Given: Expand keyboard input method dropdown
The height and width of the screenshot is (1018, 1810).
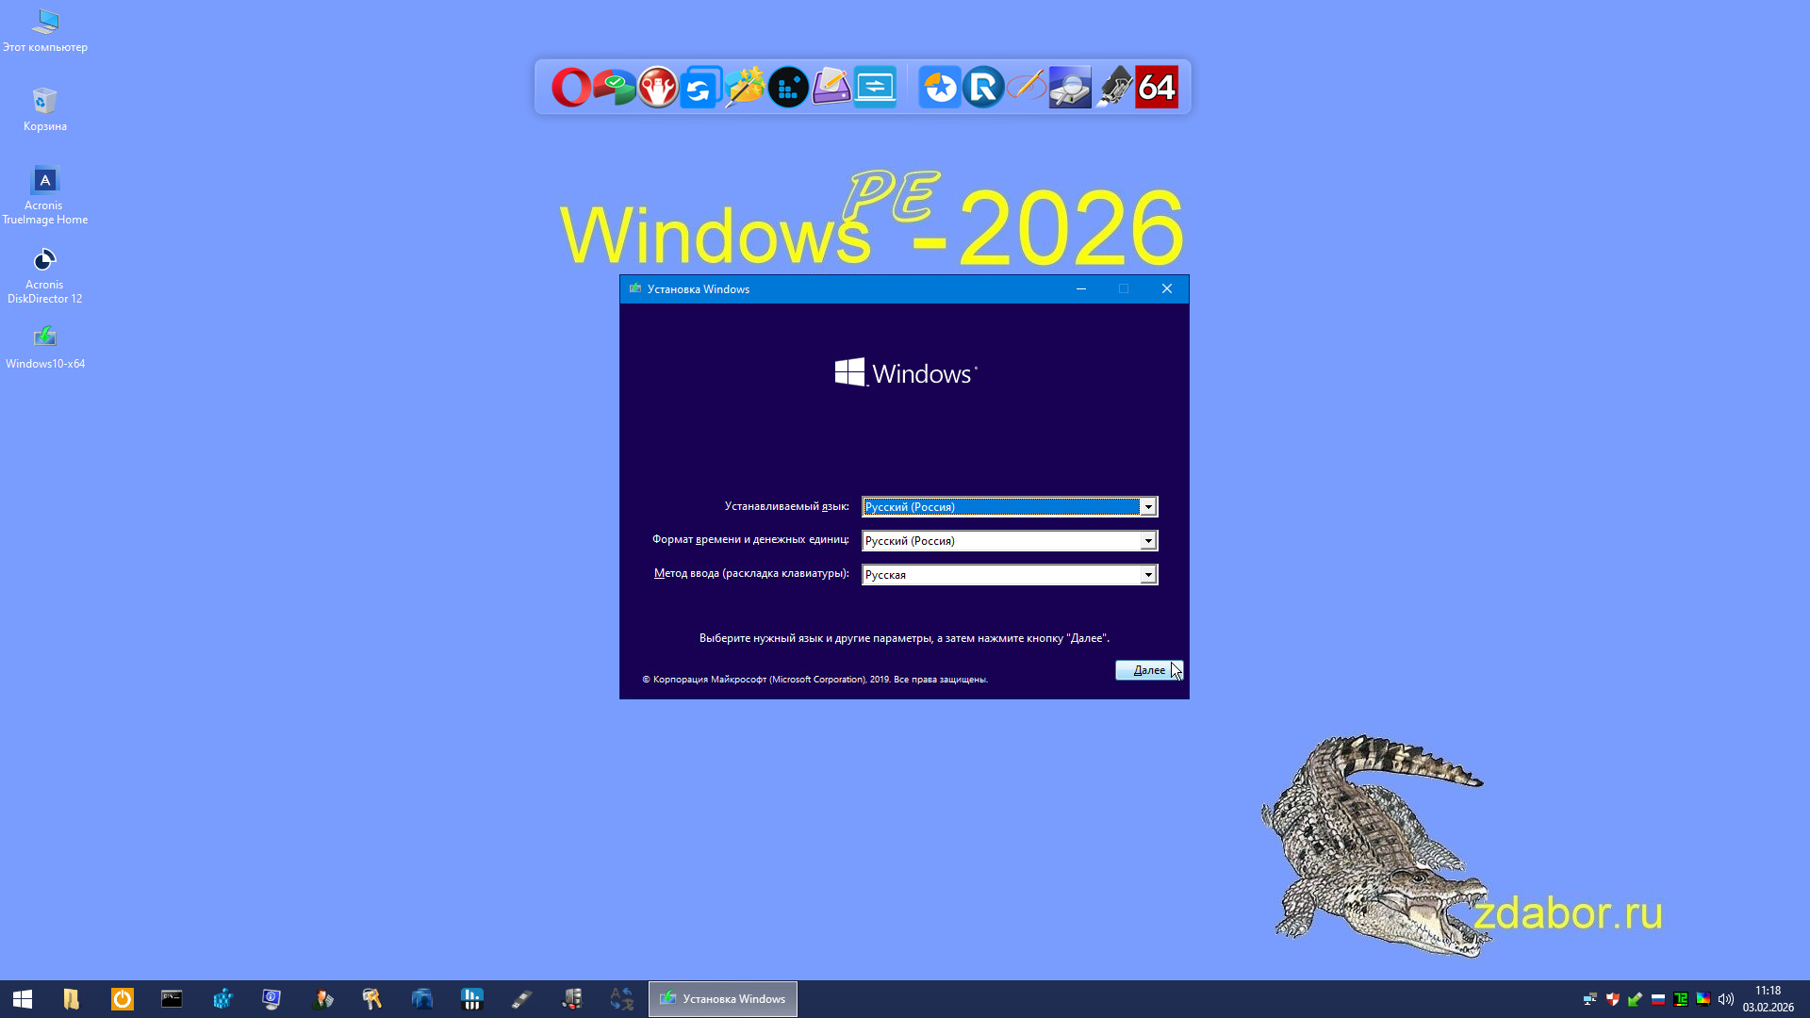Looking at the screenshot, I should point(1147,575).
